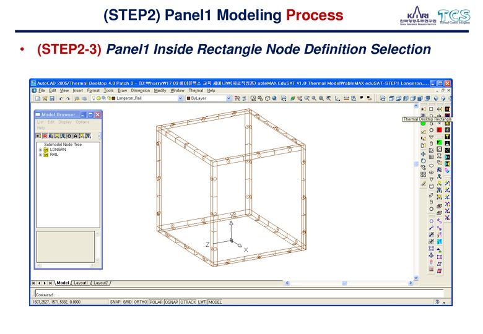Open the Thermal menu
The width and height of the screenshot is (483, 334).
tap(196, 91)
